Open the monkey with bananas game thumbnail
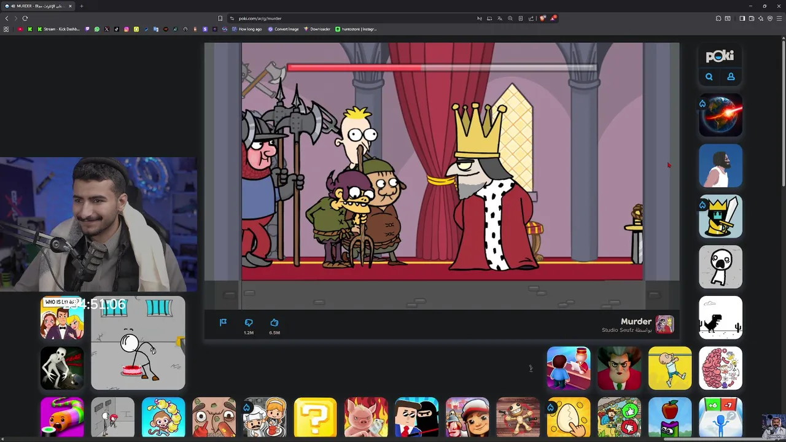Image resolution: width=786 pixels, height=442 pixels. [163, 417]
